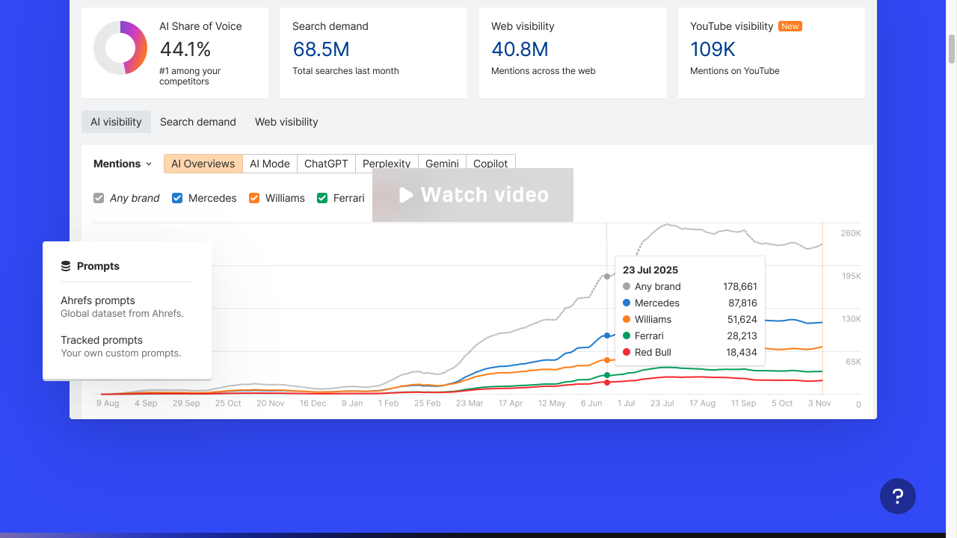This screenshot has height=538, width=957.
Task: Uncheck the Williams checkbox
Action: pyautogui.click(x=254, y=198)
